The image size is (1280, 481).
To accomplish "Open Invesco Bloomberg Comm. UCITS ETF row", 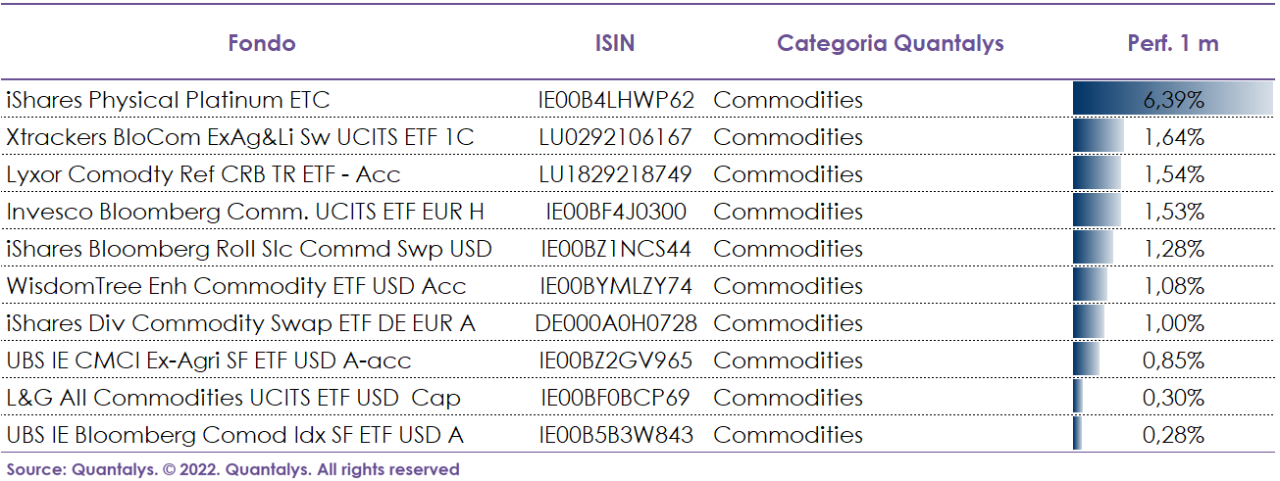I will 245,212.
